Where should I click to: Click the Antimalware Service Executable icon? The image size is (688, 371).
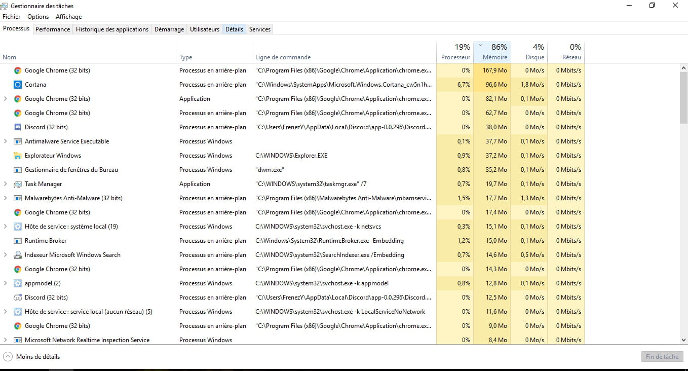click(x=18, y=141)
